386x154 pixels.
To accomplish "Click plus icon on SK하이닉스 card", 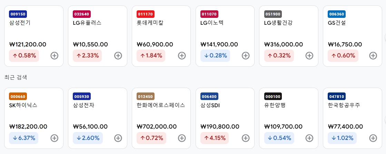I will pos(55,138).
